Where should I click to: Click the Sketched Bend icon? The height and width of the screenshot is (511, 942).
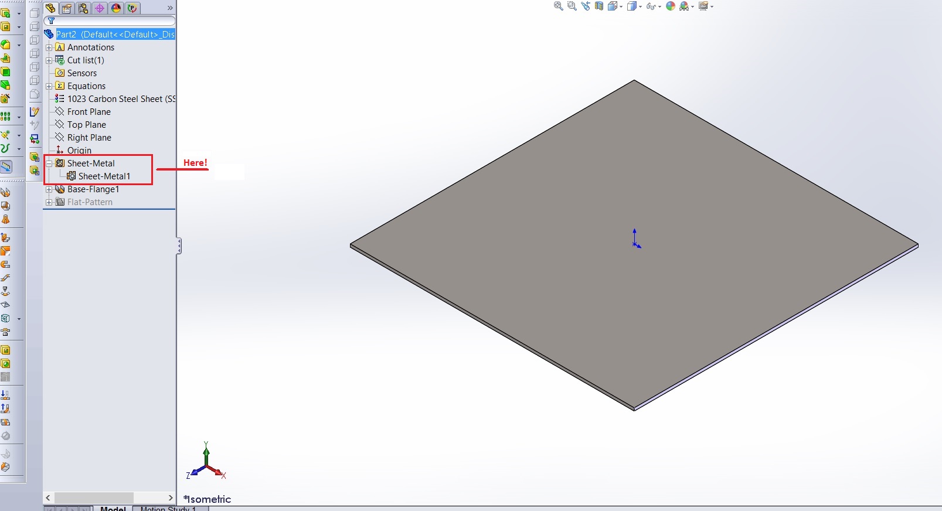pos(6,291)
